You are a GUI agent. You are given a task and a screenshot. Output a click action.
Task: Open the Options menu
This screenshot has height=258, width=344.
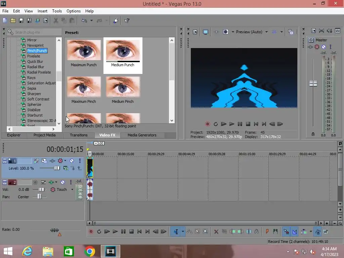tap(74, 11)
